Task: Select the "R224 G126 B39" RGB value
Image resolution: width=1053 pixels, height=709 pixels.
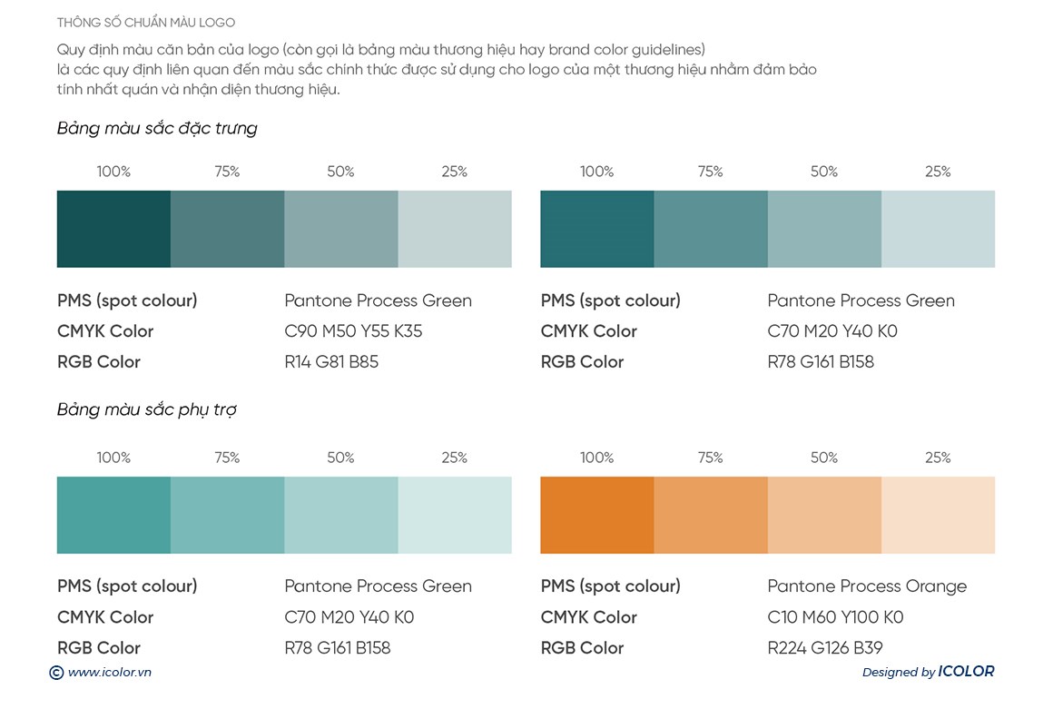Action: tap(825, 648)
